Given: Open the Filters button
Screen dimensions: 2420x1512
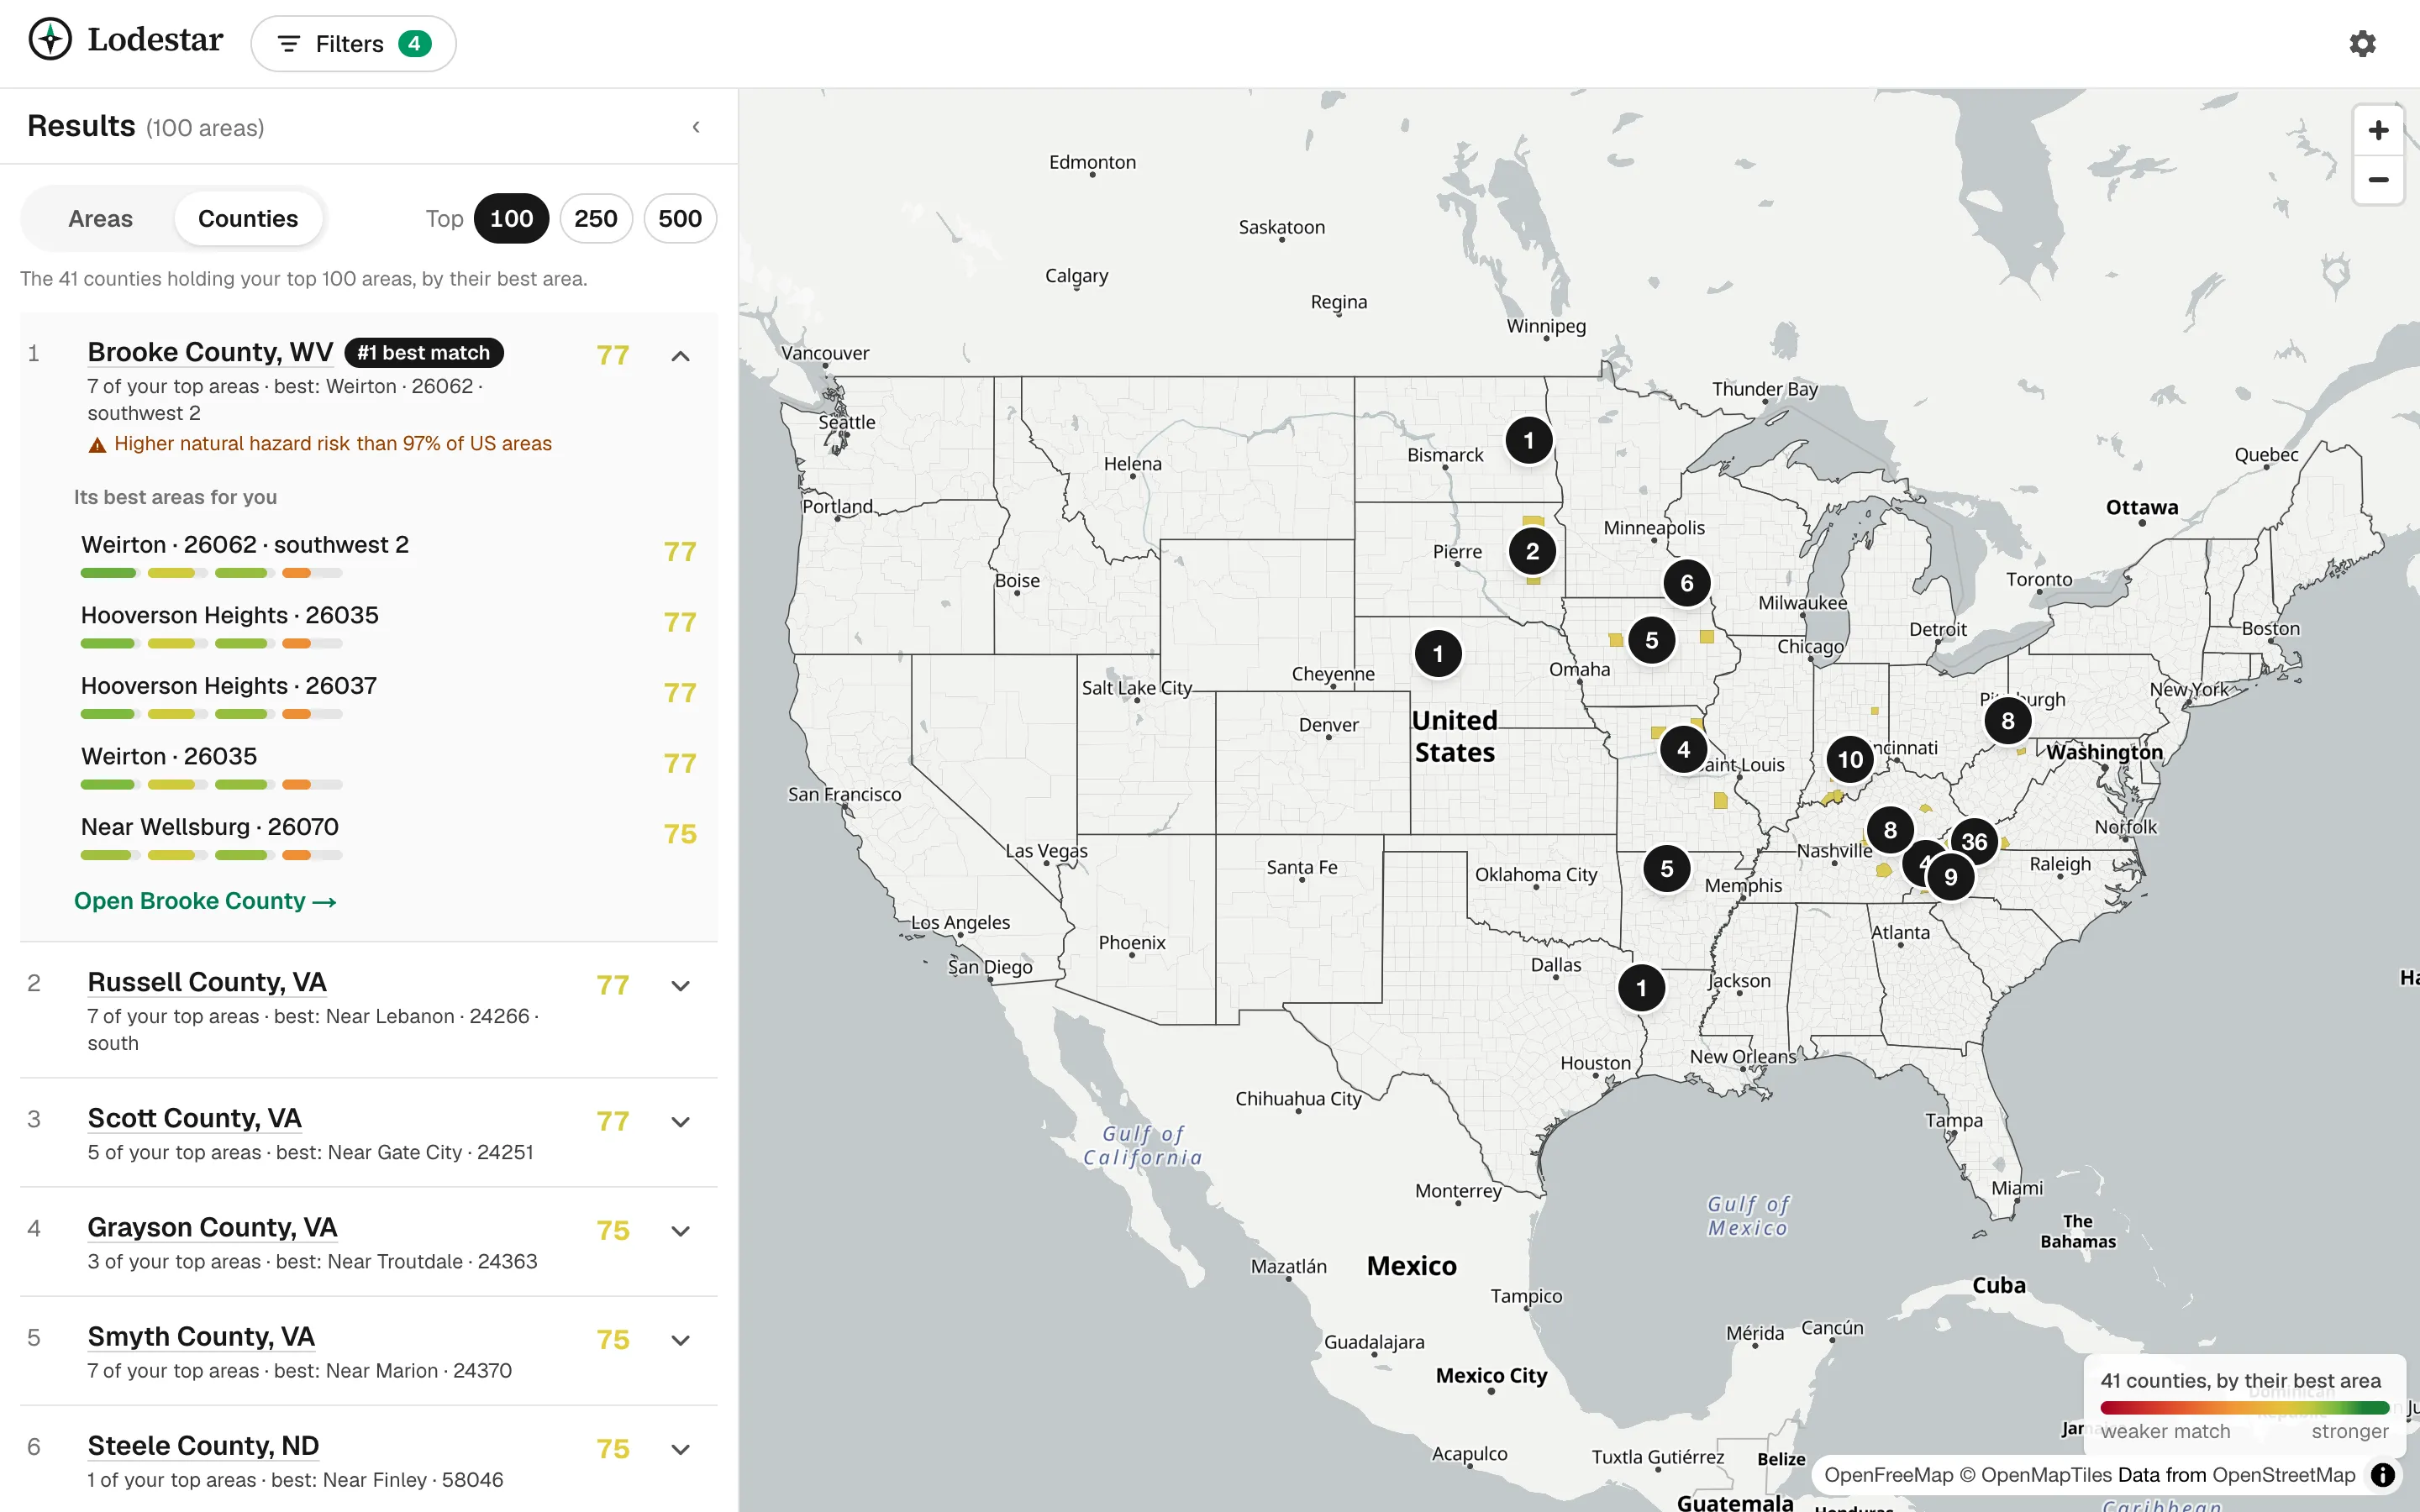Looking at the screenshot, I should (353, 44).
